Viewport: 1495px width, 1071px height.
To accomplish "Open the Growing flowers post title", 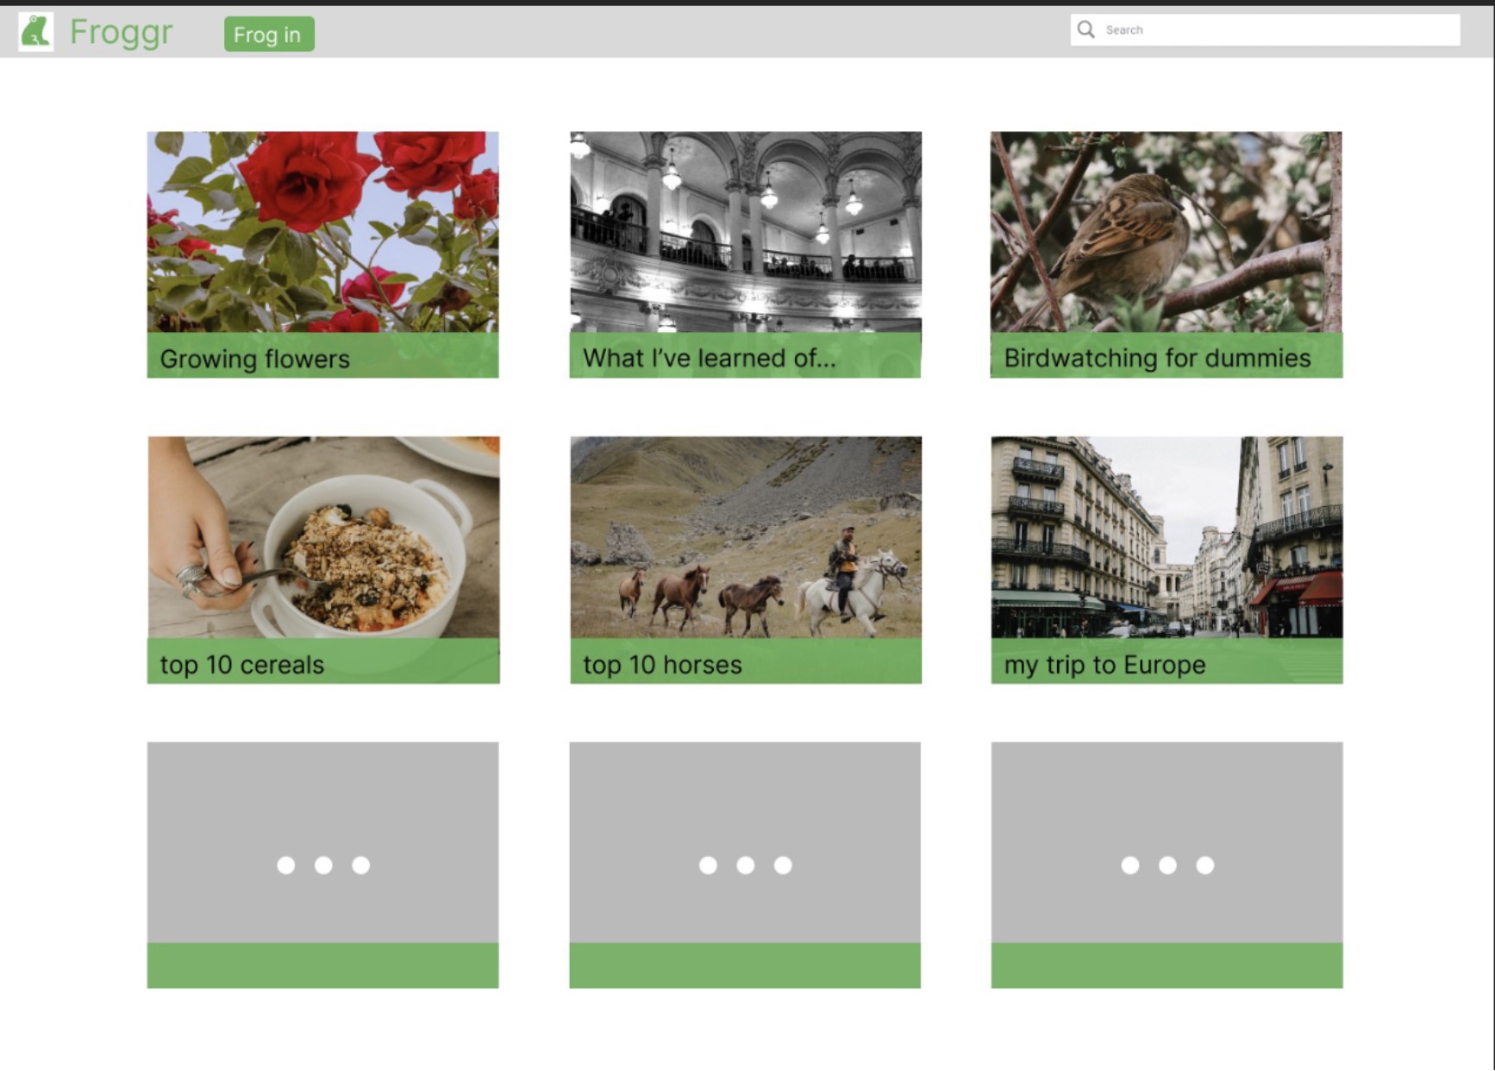I will click(255, 359).
